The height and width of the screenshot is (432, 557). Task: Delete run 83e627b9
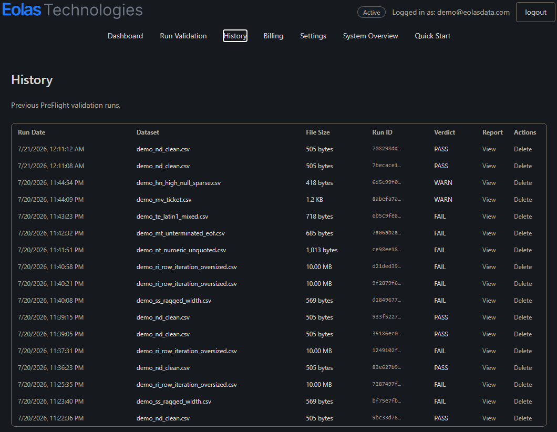[x=522, y=368]
